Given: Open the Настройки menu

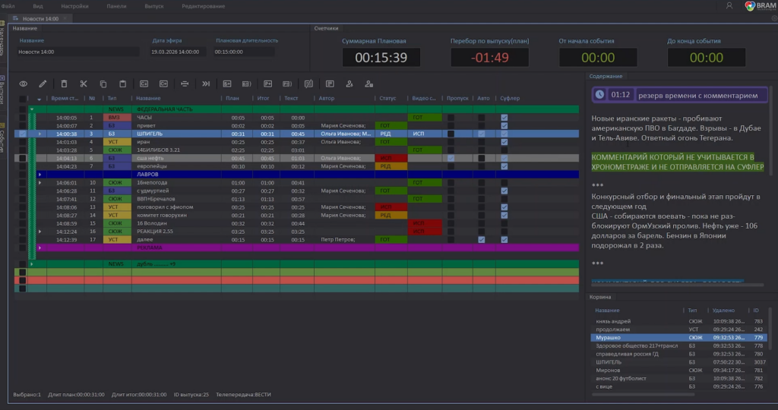Looking at the screenshot, I should pos(74,6).
